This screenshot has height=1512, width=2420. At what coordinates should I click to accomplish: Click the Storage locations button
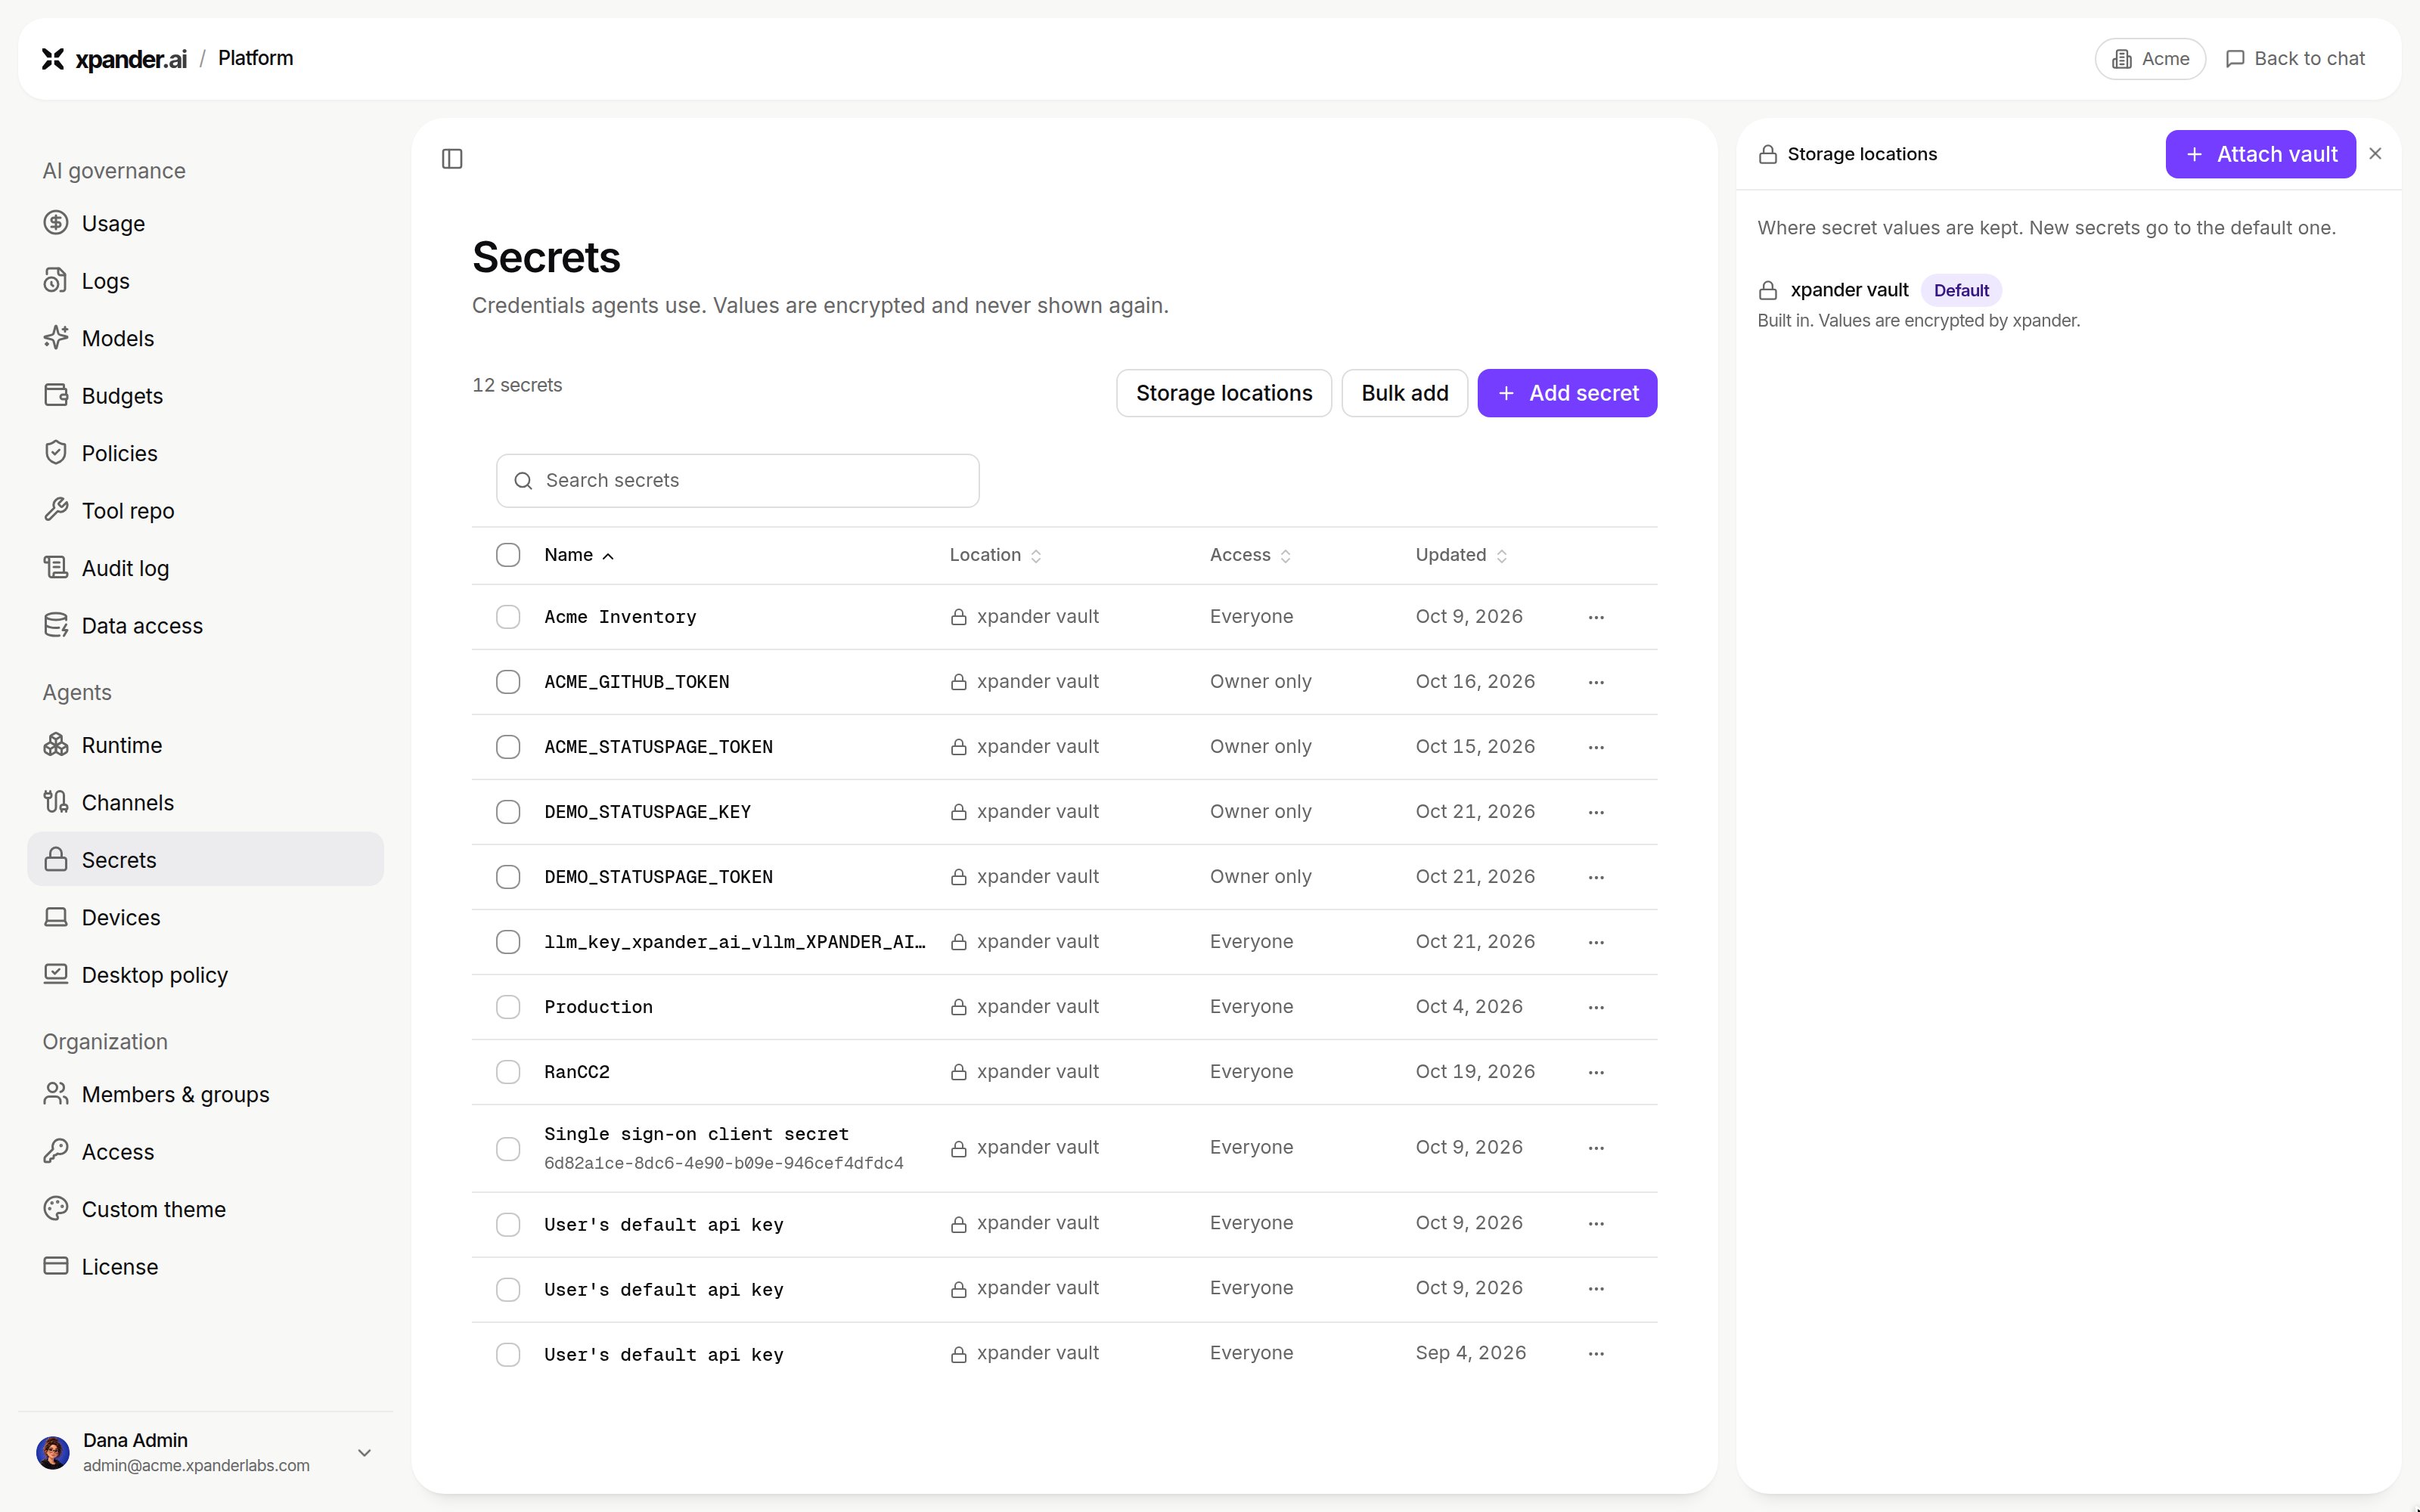tap(1224, 393)
